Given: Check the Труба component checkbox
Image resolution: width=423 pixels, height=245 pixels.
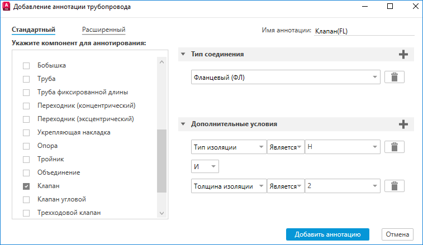Looking at the screenshot, I should 26,79.
